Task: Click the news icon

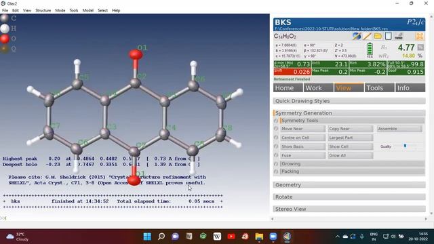Action: click(399, 36)
